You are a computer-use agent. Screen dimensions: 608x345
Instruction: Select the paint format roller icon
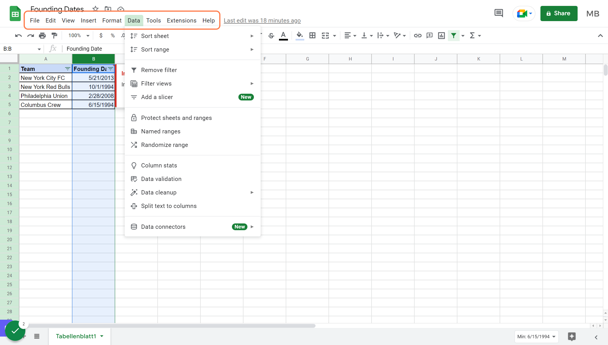[54, 36]
